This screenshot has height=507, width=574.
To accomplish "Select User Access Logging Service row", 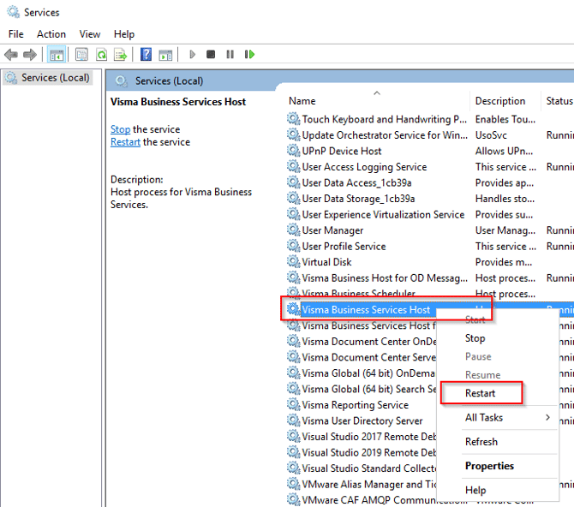I will (430, 166).
